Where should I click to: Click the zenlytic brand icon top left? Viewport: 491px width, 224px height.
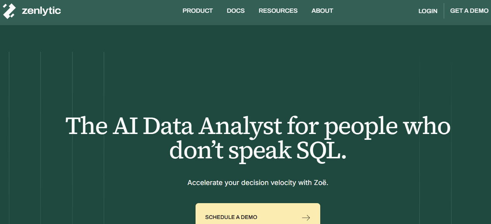(x=9, y=10)
